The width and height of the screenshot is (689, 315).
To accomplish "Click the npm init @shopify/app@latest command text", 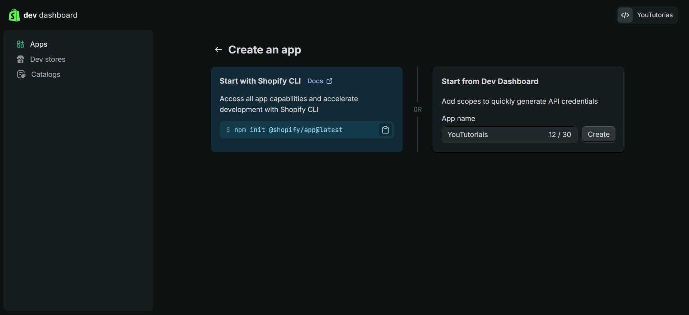I will [x=289, y=130].
